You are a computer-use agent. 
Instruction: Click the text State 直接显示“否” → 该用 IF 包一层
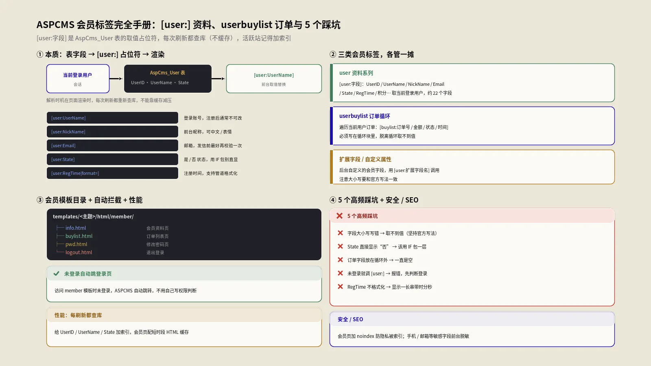(387, 247)
